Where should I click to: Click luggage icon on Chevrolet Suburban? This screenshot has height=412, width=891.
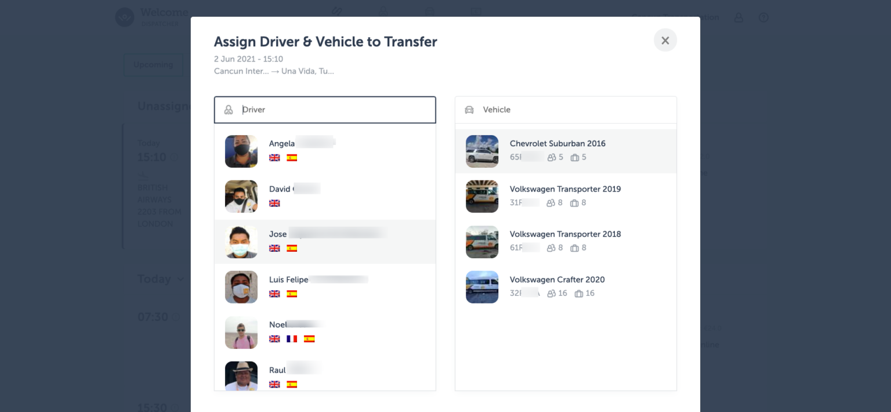point(575,157)
